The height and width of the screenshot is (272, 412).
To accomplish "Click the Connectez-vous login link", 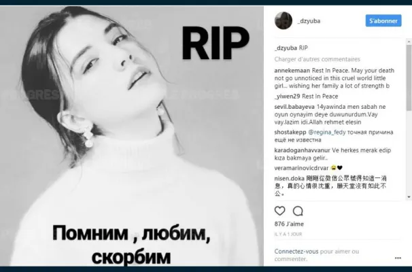I will click(296, 251).
